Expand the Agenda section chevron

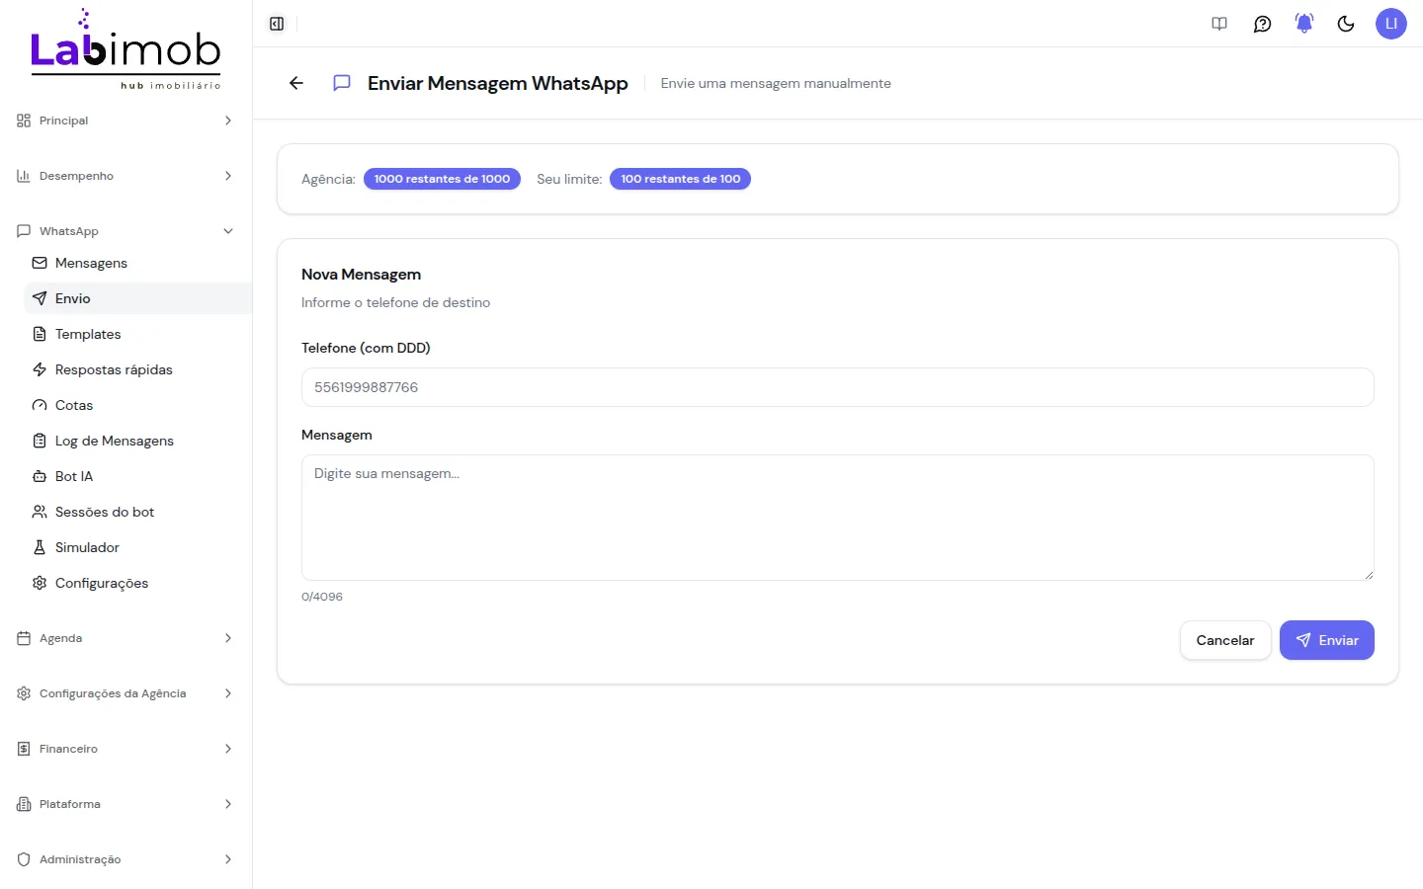pos(228,638)
